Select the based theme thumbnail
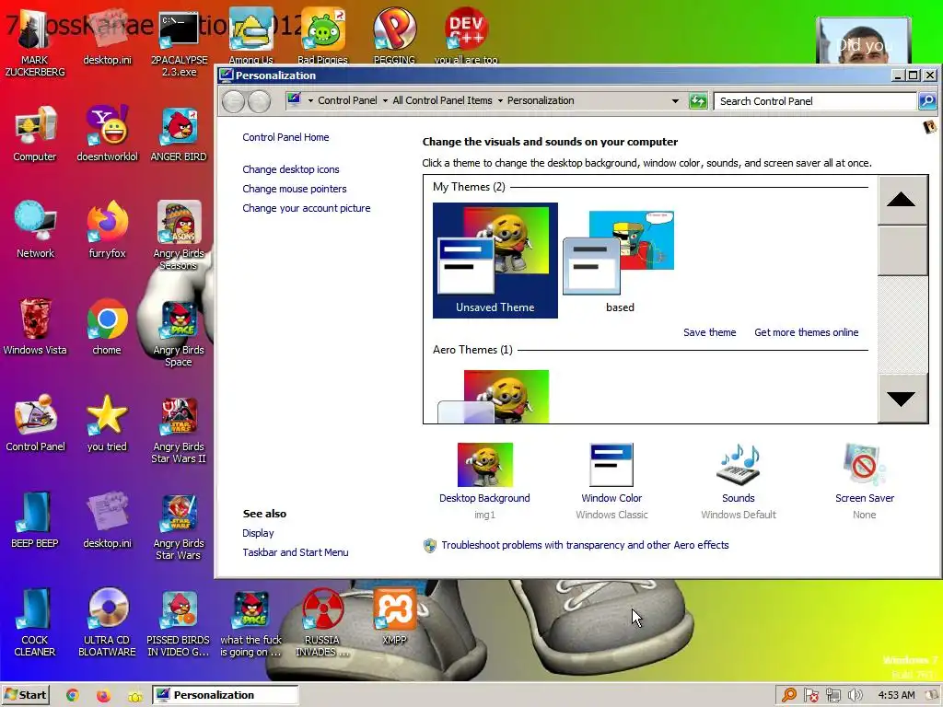 tap(620, 261)
